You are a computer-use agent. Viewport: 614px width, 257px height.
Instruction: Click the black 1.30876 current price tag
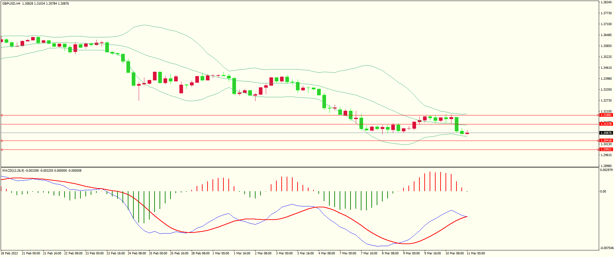606,133
